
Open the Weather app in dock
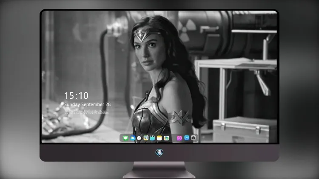[x=133, y=138]
